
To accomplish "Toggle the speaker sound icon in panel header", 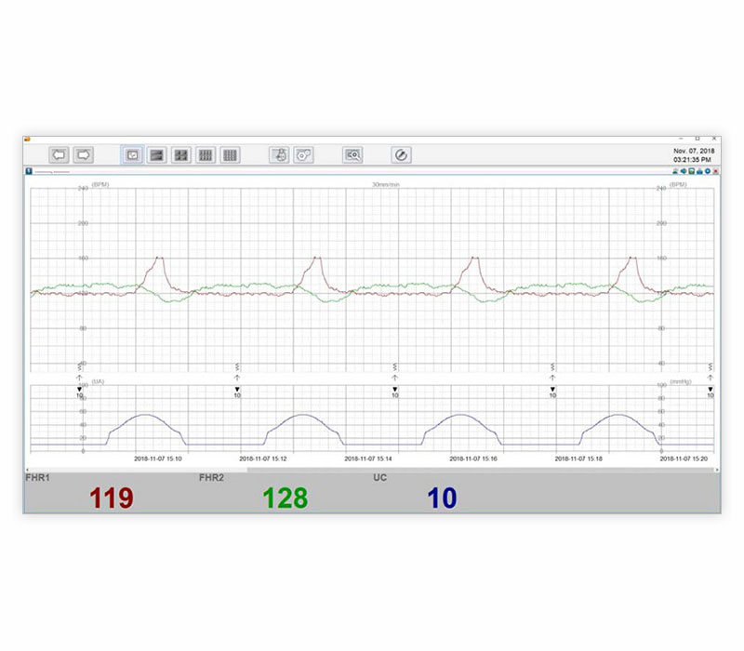I will pyautogui.click(x=684, y=171).
